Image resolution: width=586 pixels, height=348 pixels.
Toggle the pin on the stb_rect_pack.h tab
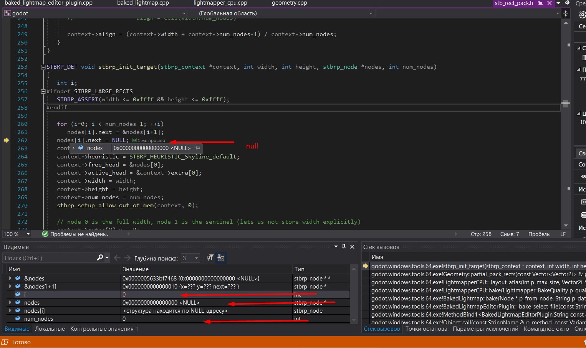tap(541, 3)
